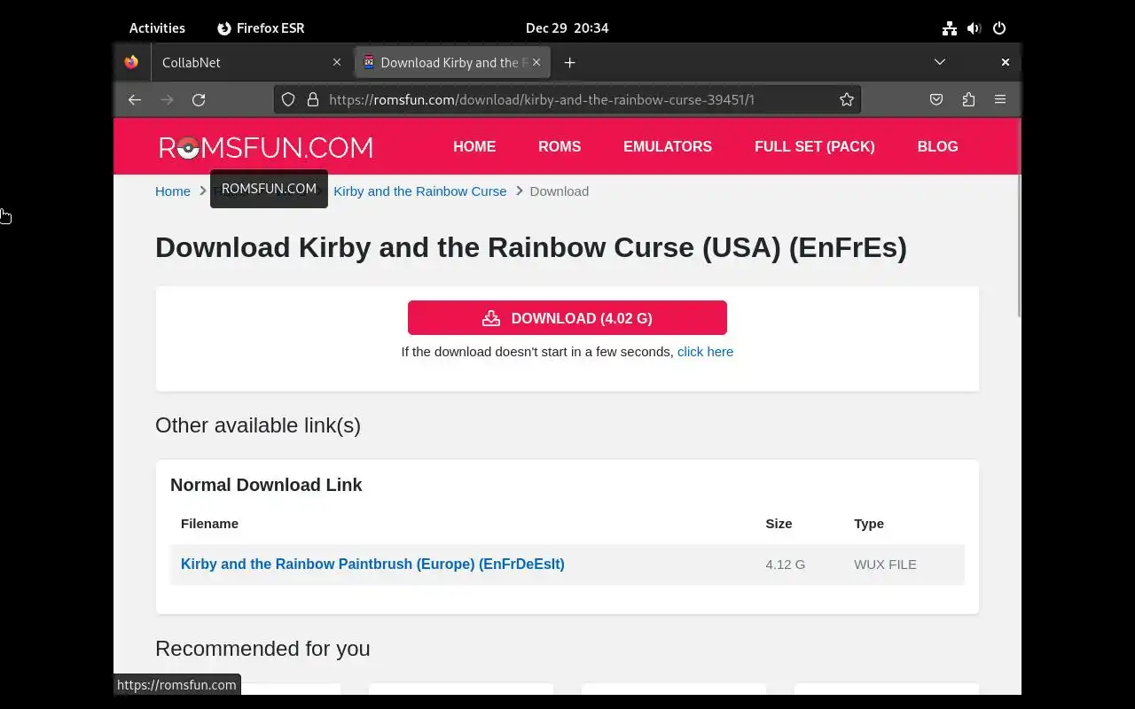This screenshot has height=709, width=1135.
Task: Open the extensions puzzle icon
Action: [968, 99]
